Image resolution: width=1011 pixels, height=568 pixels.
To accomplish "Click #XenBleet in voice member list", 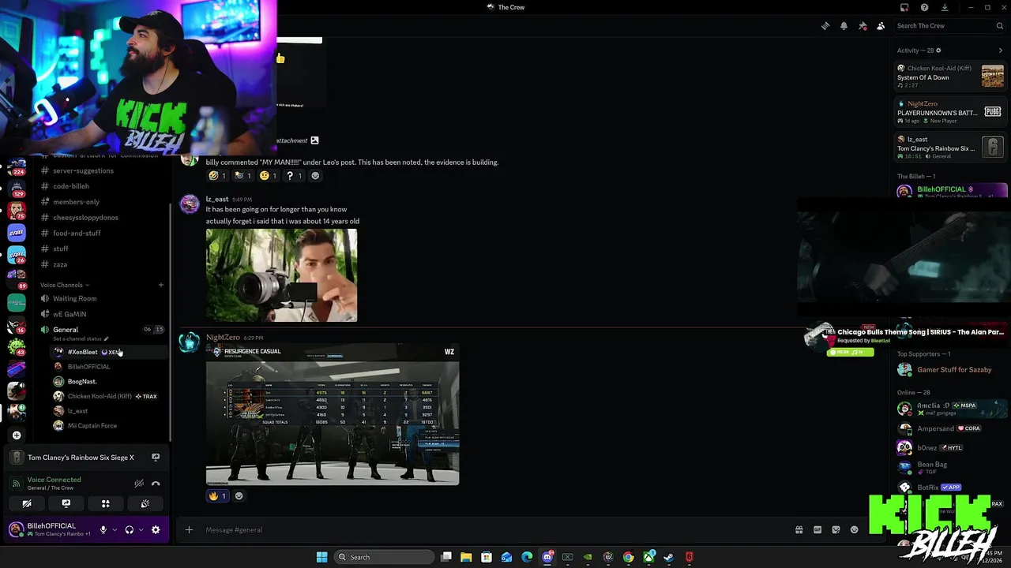I will [82, 352].
